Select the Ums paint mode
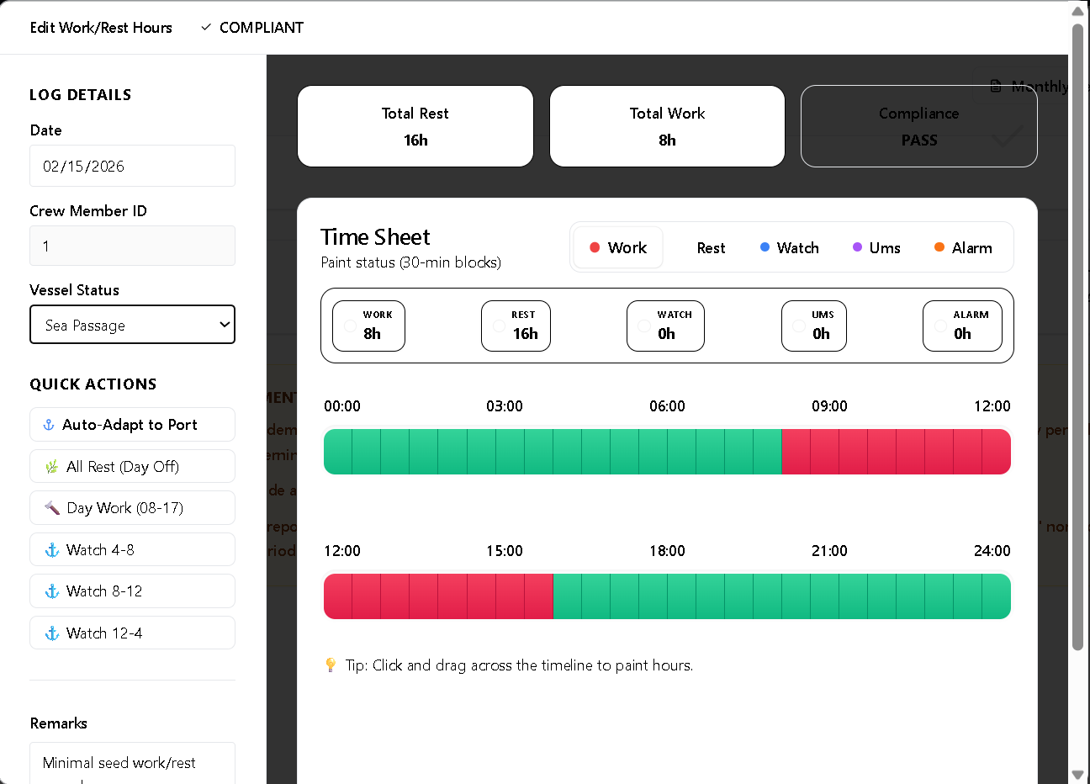 pos(876,248)
